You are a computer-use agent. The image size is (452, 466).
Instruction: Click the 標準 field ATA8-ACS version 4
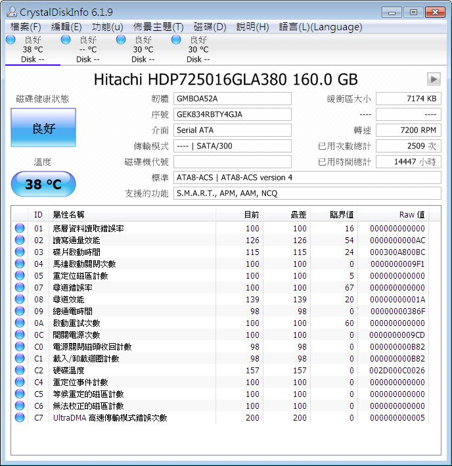tap(307, 177)
